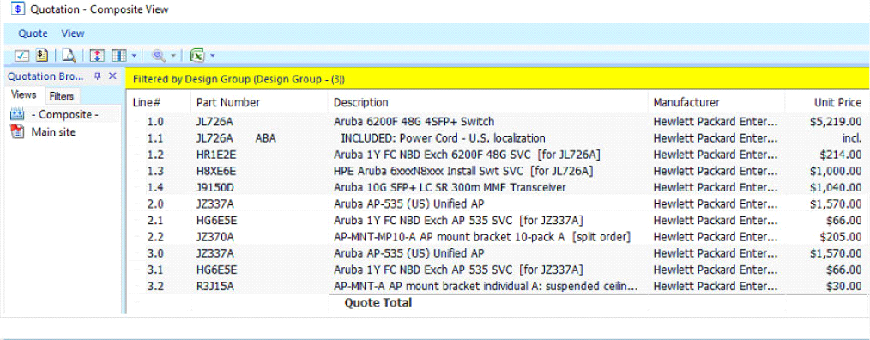
Task: Click the column layout grid icon
Action: [118, 55]
